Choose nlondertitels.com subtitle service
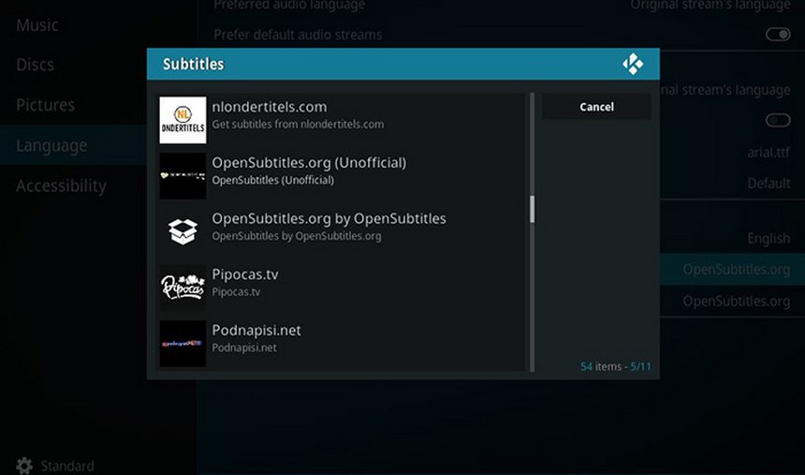Viewport: 805px width, 475px height. [341, 120]
